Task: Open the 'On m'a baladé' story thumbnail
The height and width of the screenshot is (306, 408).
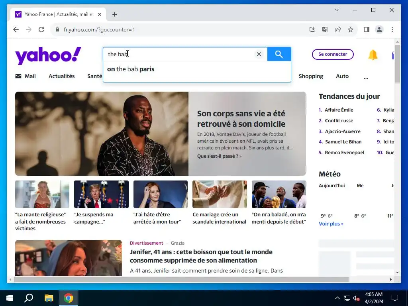Action: click(x=279, y=194)
